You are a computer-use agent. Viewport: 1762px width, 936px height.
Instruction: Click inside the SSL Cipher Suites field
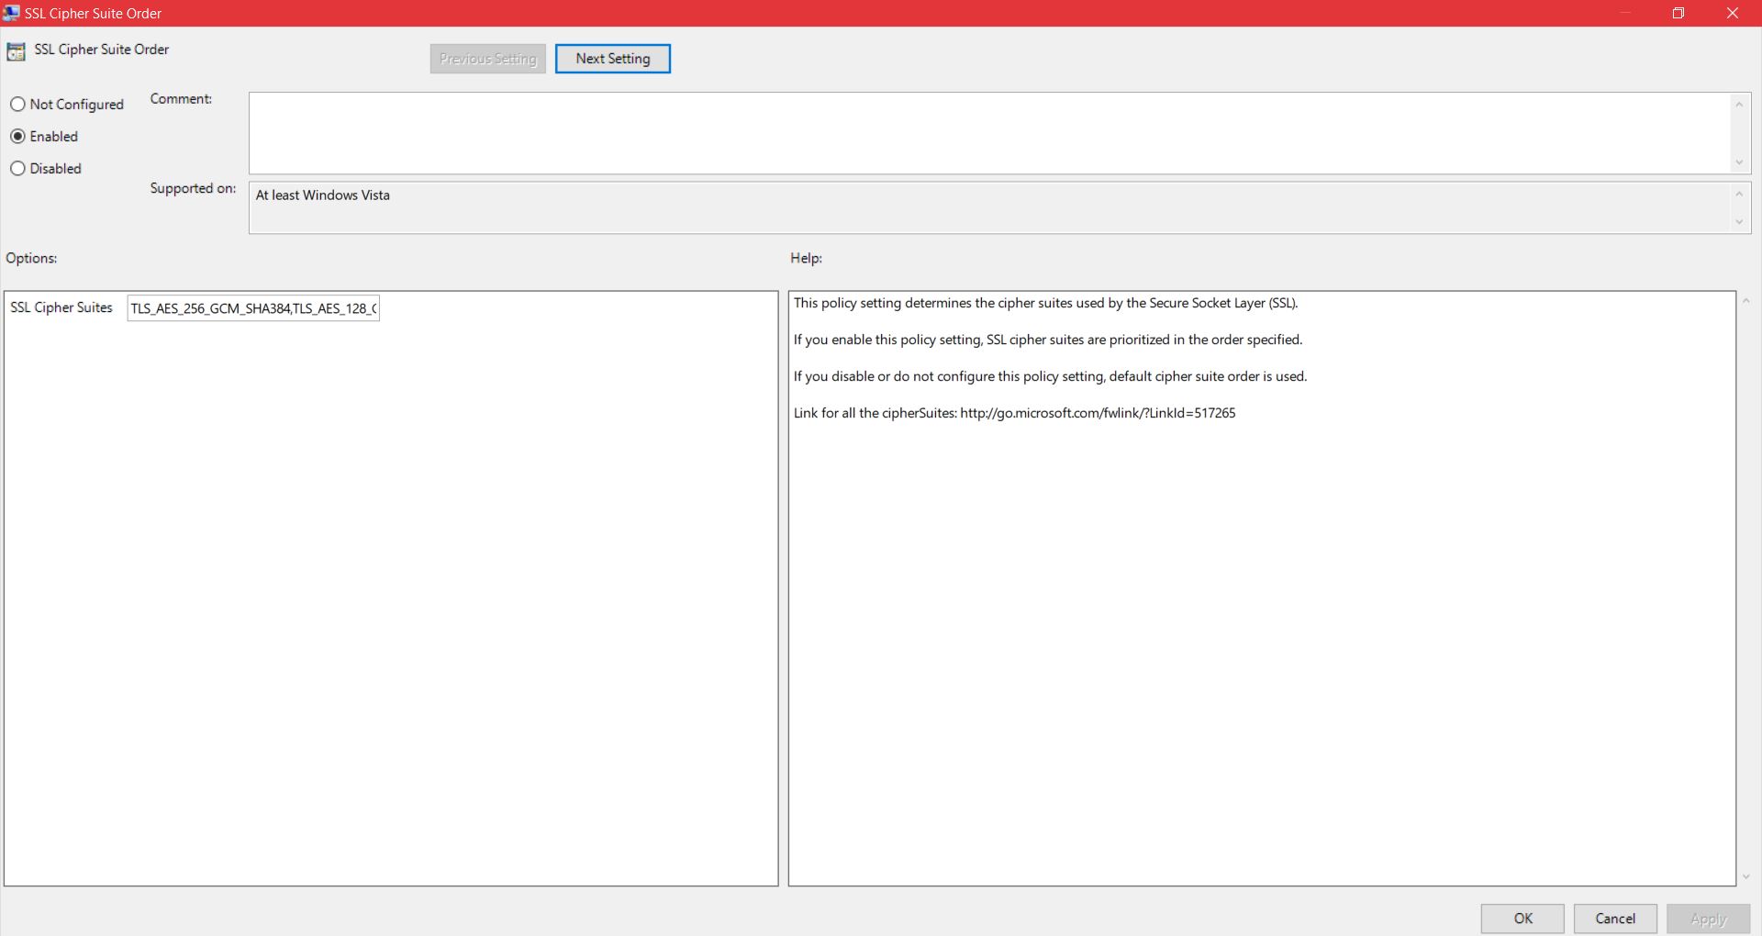point(252,307)
